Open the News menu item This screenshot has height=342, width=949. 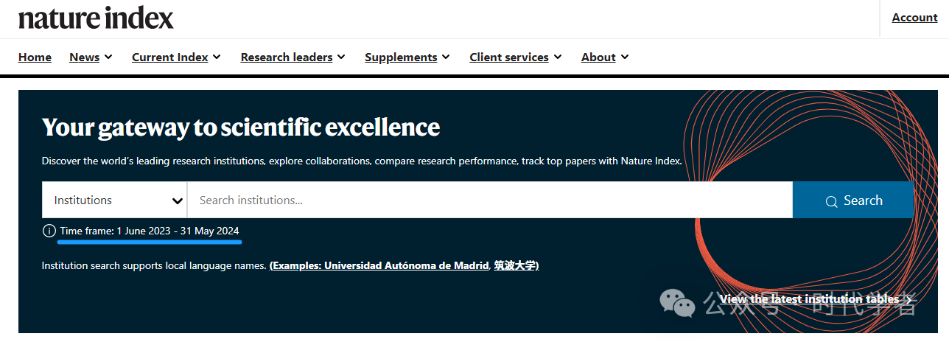[85, 57]
